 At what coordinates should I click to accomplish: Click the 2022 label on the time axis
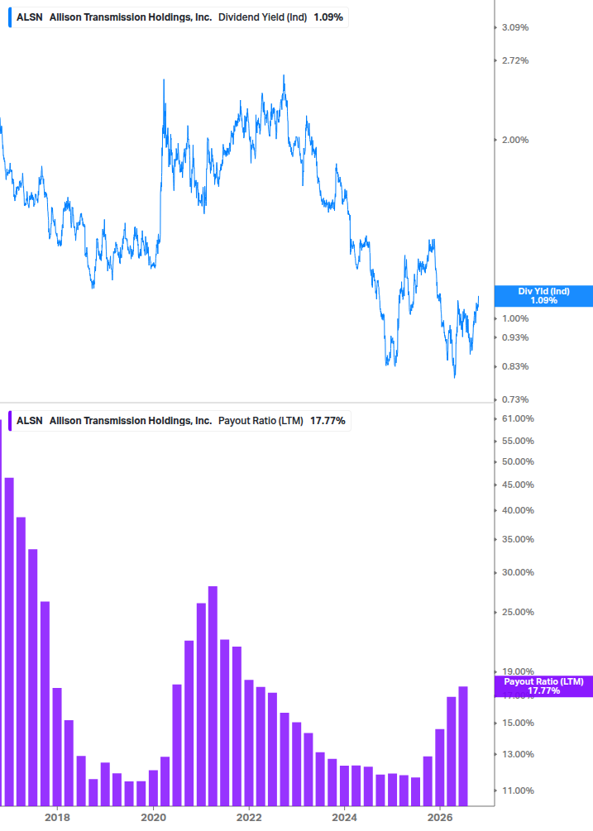[x=249, y=818]
